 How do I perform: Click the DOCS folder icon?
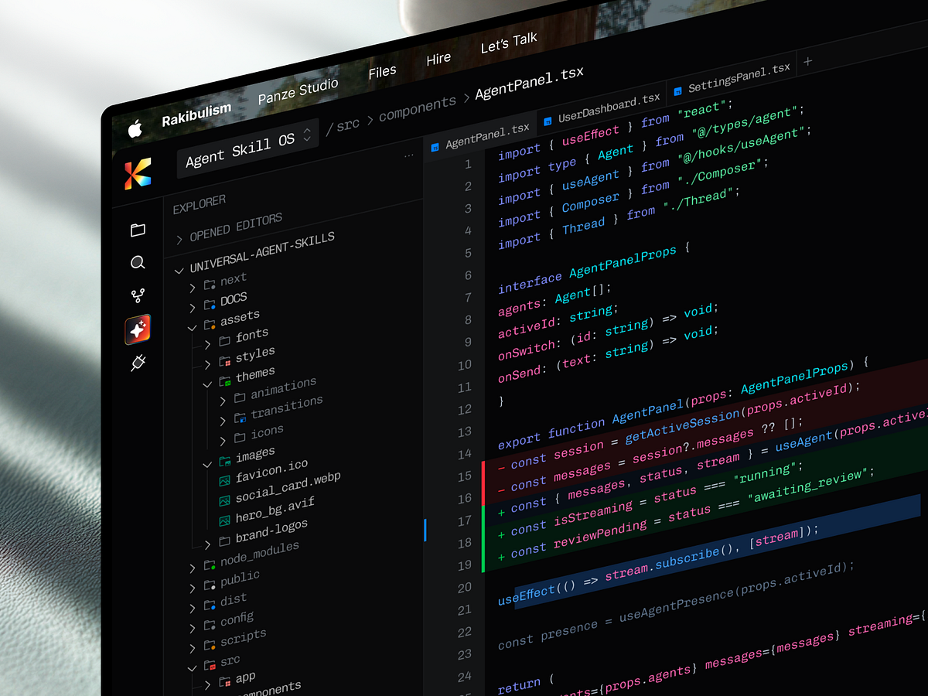tap(209, 305)
